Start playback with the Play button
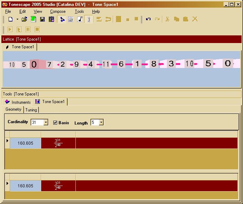243x204 pixels. (x=10, y=29)
